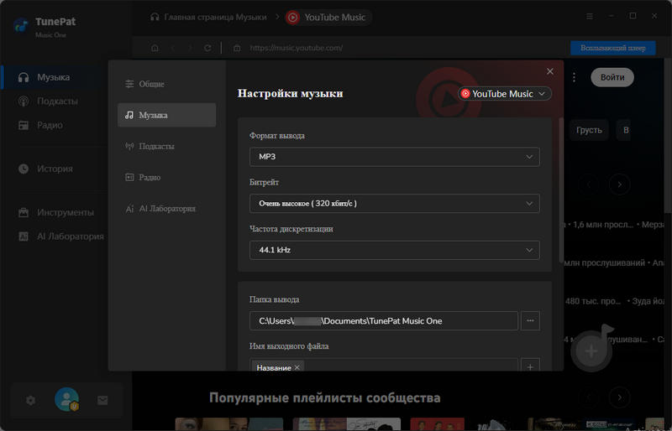The height and width of the screenshot is (431, 672).
Task: Reload the page with refresh icon
Action: coord(207,48)
